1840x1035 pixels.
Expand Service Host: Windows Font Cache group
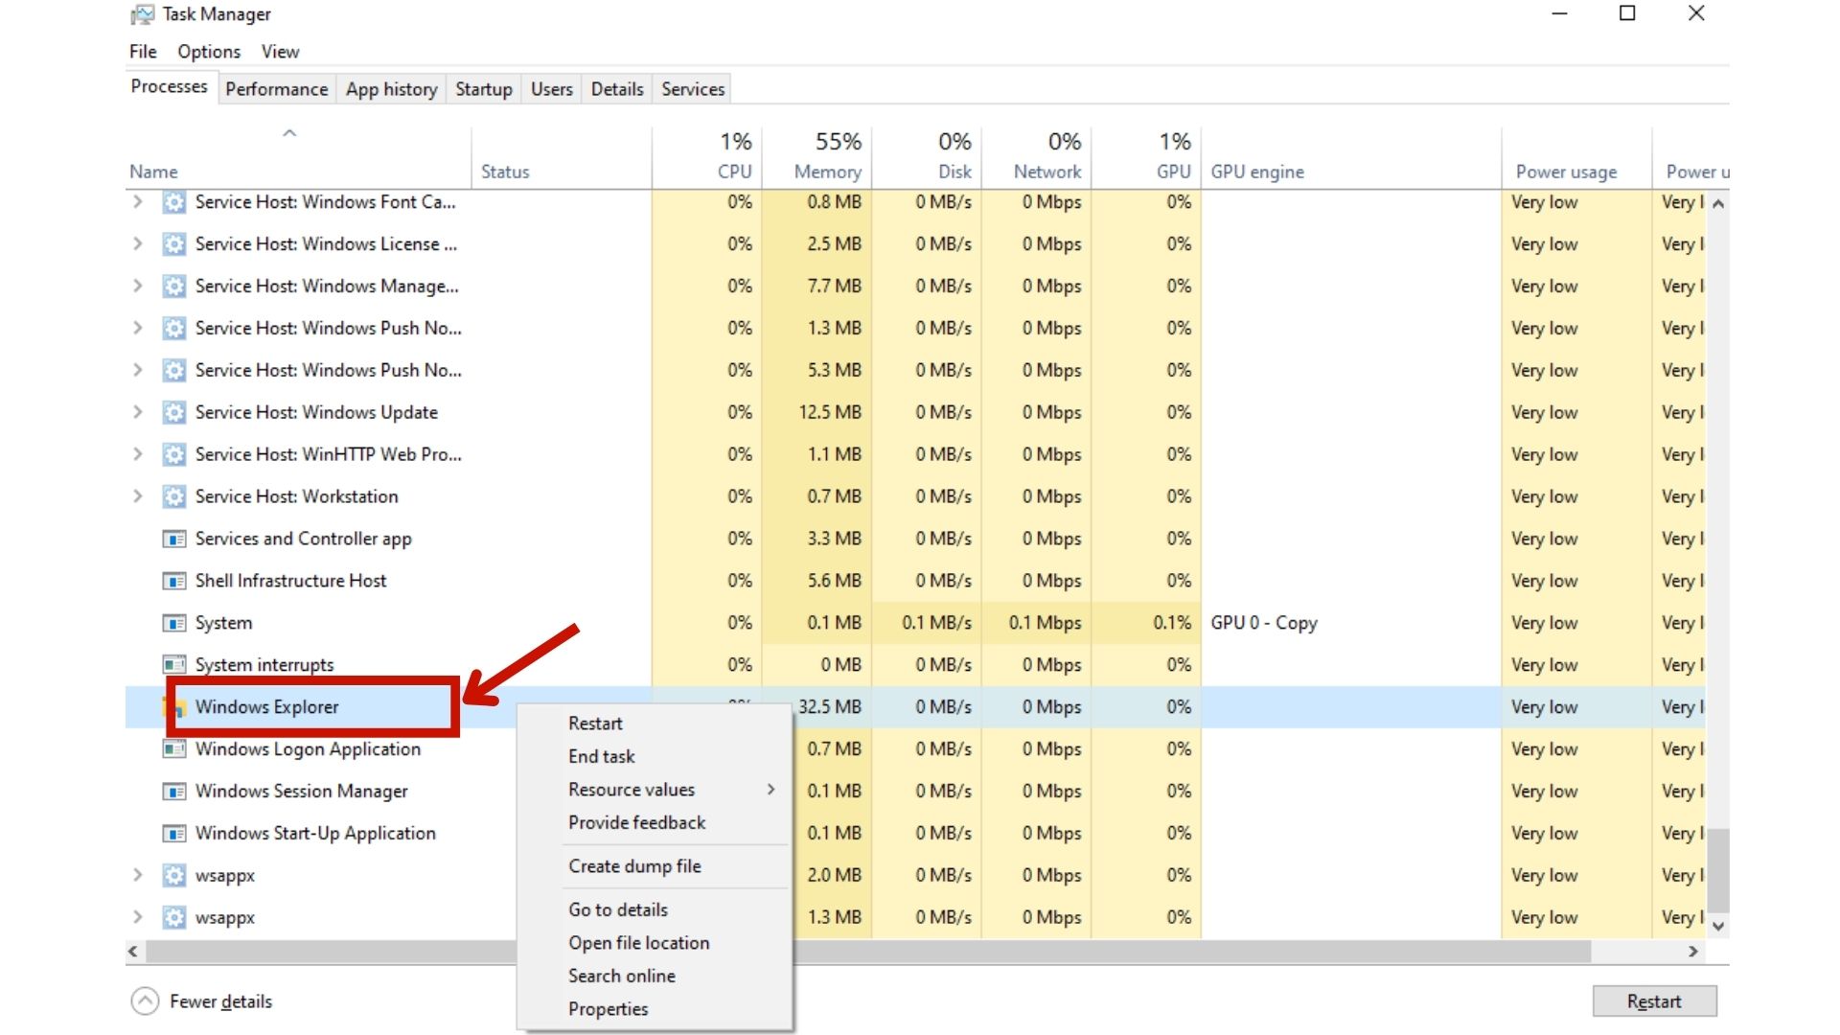click(x=138, y=202)
